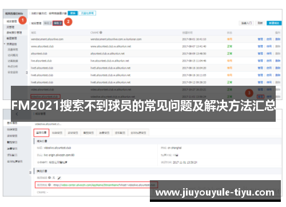Click the help icon before the rtmp address
The image size is (286, 207).
pos(49,185)
